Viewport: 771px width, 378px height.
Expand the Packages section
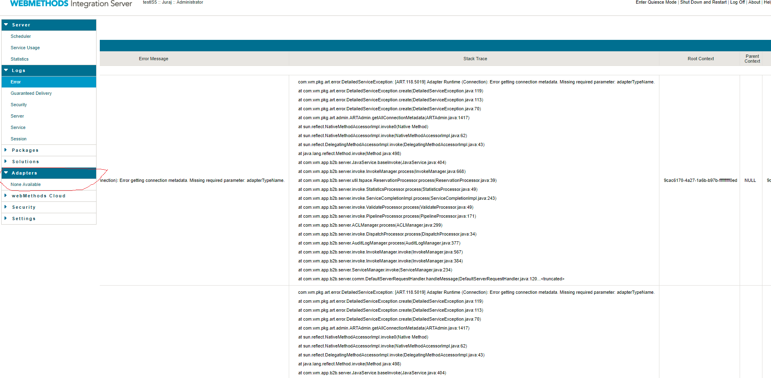tap(49, 150)
